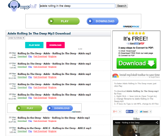Click the green PLAY banner button
Image resolution: width=165 pixels, height=136 pixels.
tap(64, 21)
